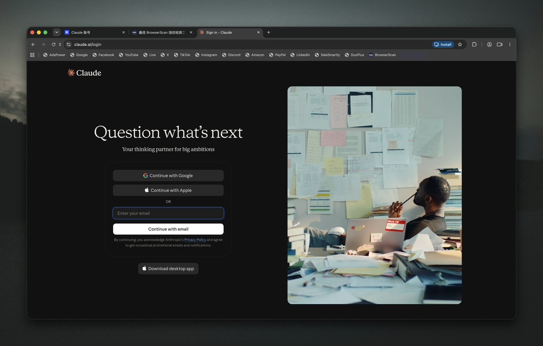This screenshot has height=346, width=543.
Task: Close the BrowserScan tab
Action: pyautogui.click(x=191, y=32)
